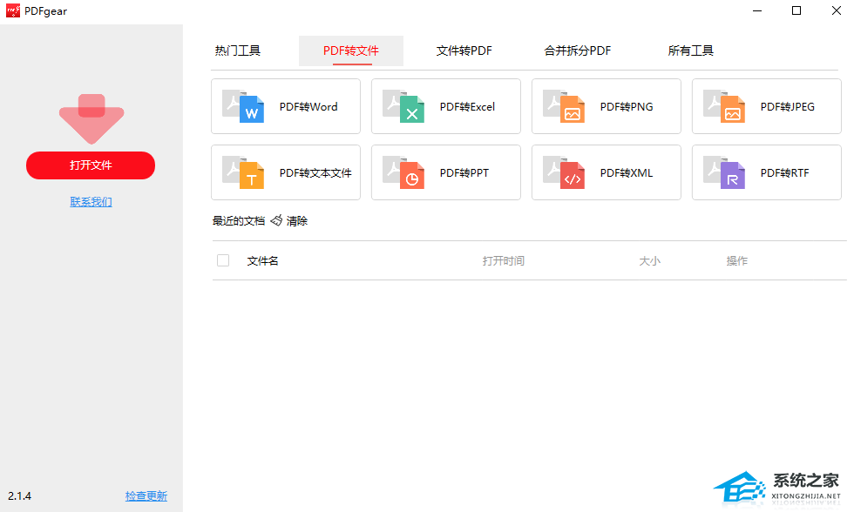854x512 pixels.
Task: Open the PDF转XML code icon
Action: [564, 173]
